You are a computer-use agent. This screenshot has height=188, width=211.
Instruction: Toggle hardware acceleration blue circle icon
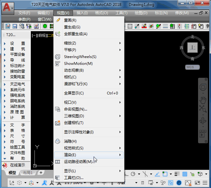179,183
